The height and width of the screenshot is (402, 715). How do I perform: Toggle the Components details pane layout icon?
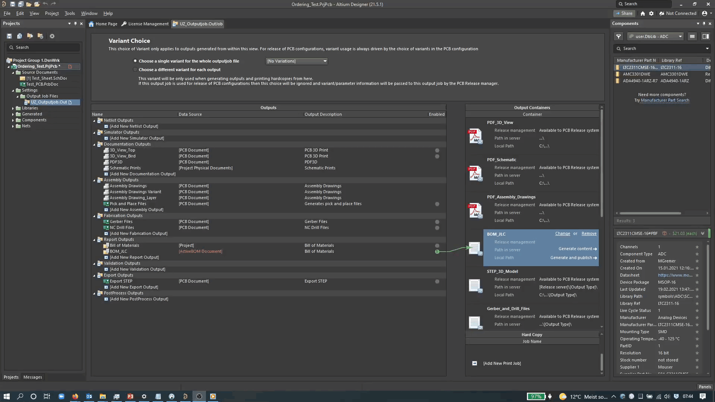point(705,36)
